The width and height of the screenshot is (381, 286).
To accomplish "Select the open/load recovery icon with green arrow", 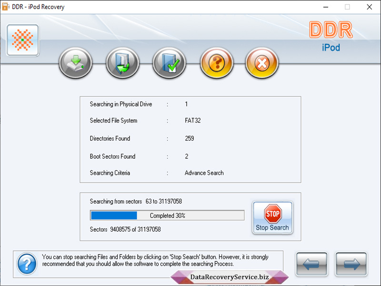I will pyautogui.click(x=122, y=62).
